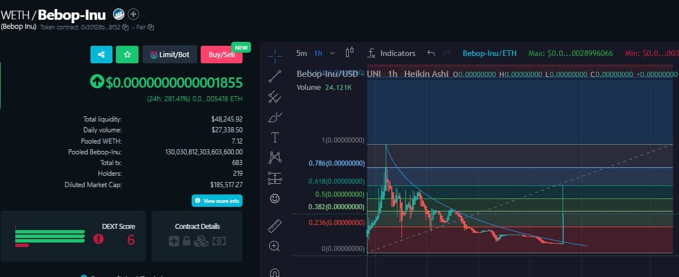This screenshot has height=277, width=679.
Task: Toggle chart to Bebop-Inu/ETH pricing
Action: 490,53
